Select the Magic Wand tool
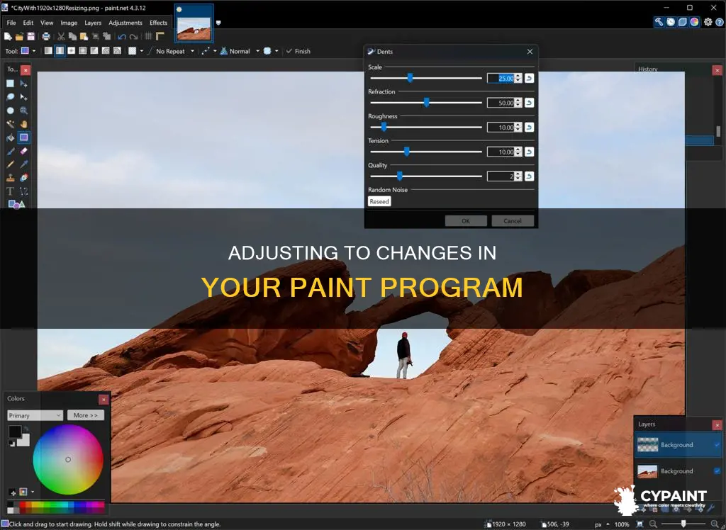 click(10, 124)
